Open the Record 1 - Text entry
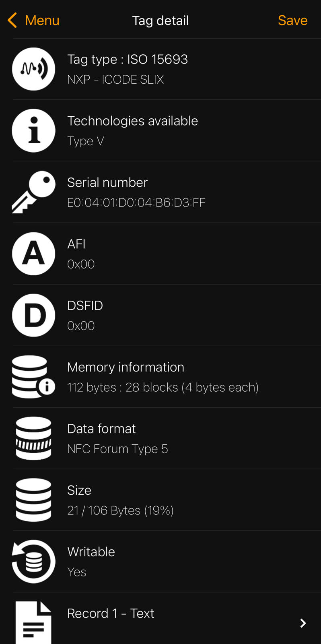Screen dimensions: 321x644 (111, 613)
